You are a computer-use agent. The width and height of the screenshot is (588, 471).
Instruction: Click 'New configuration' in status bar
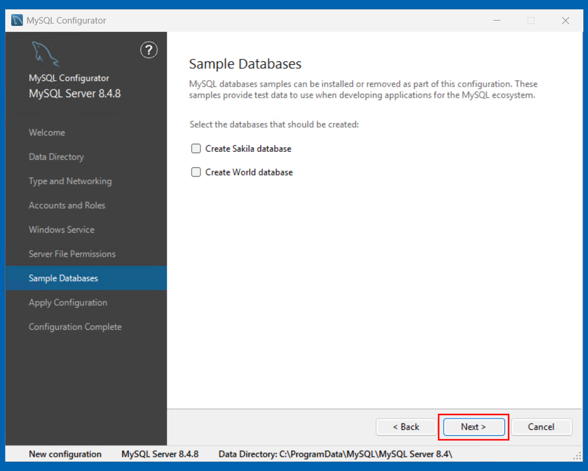coord(65,454)
